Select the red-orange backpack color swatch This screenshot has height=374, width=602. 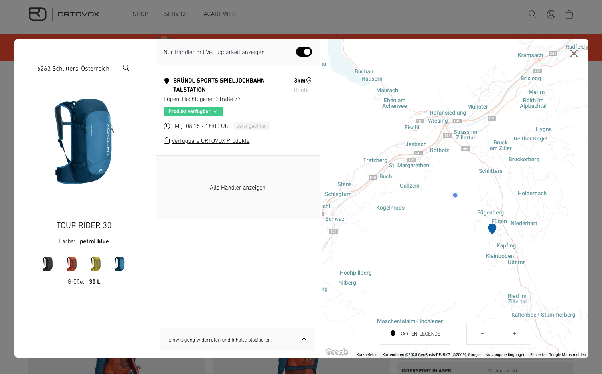[x=72, y=264]
